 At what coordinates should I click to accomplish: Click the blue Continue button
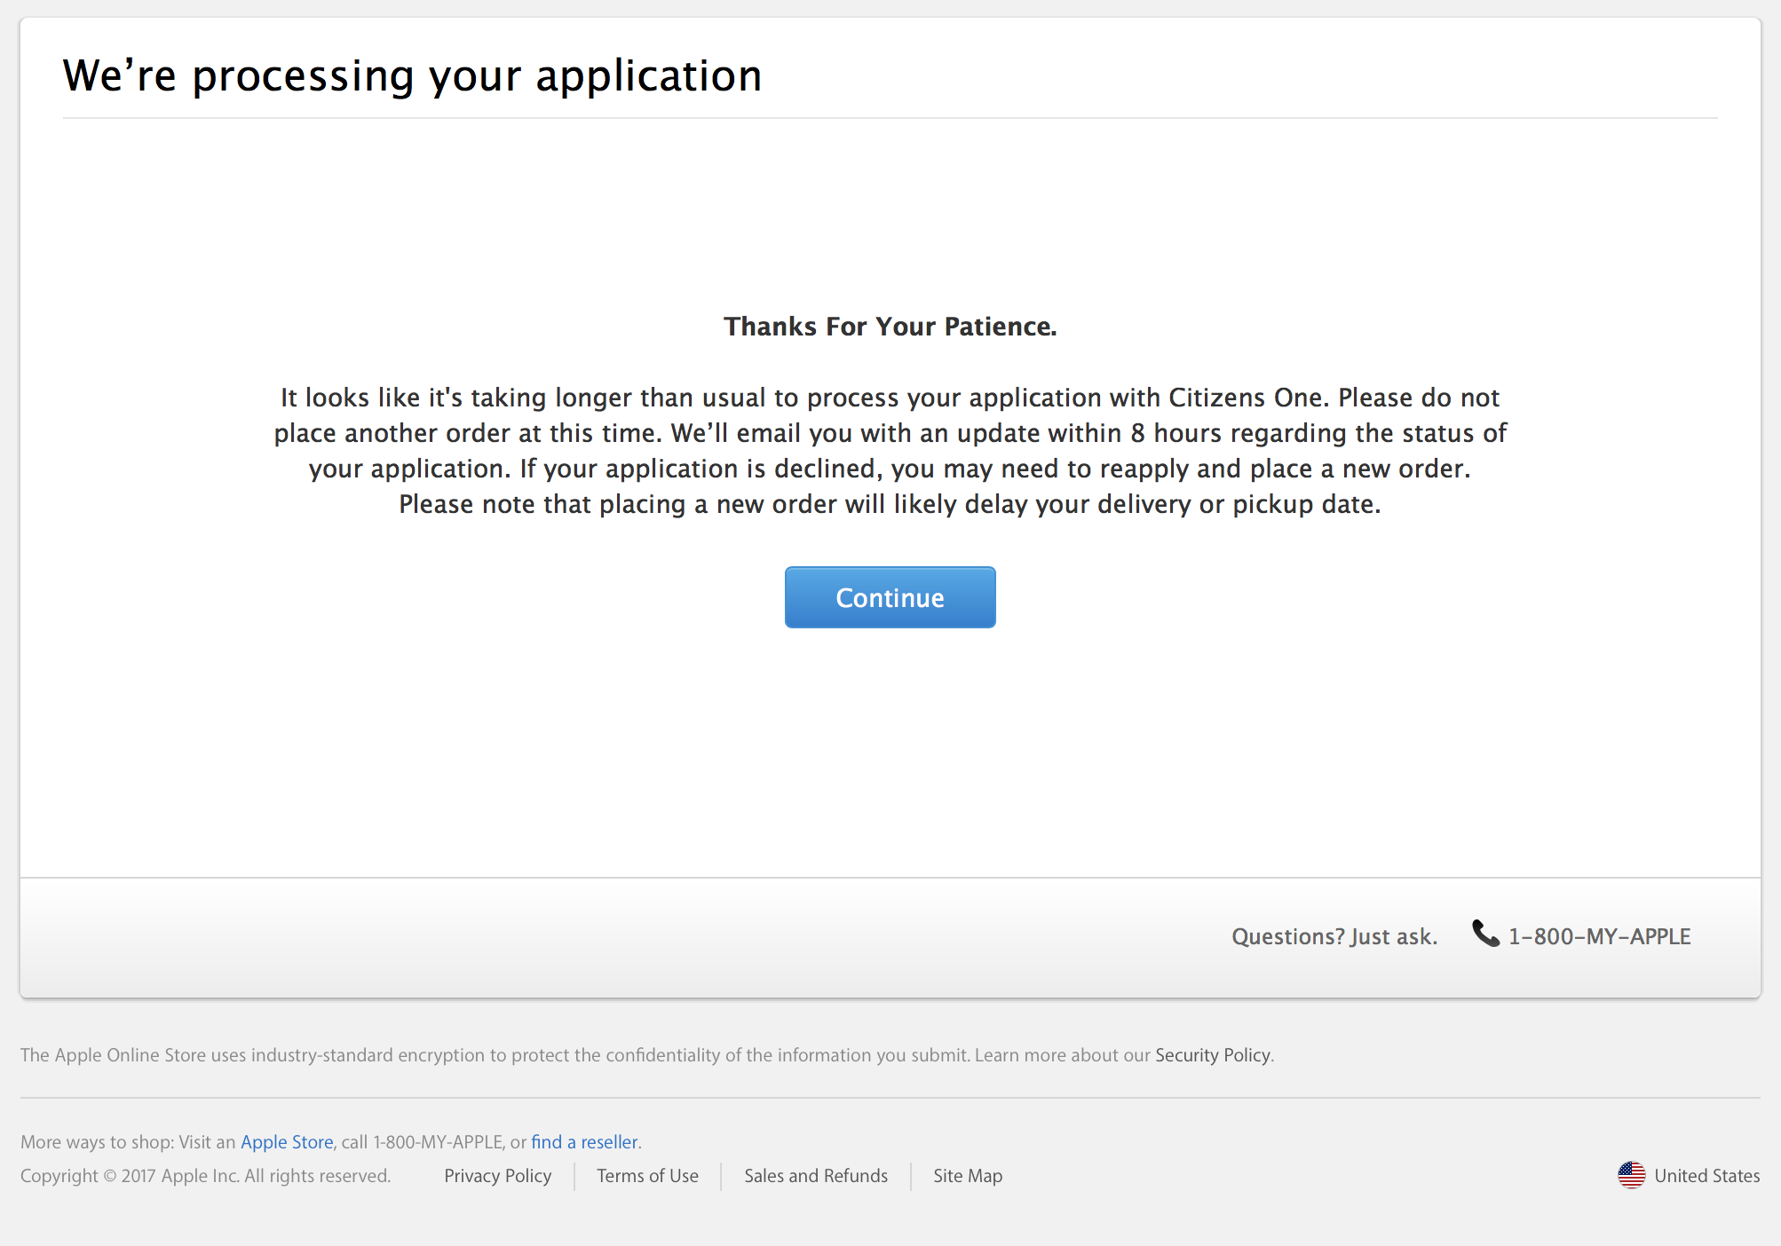tap(890, 597)
